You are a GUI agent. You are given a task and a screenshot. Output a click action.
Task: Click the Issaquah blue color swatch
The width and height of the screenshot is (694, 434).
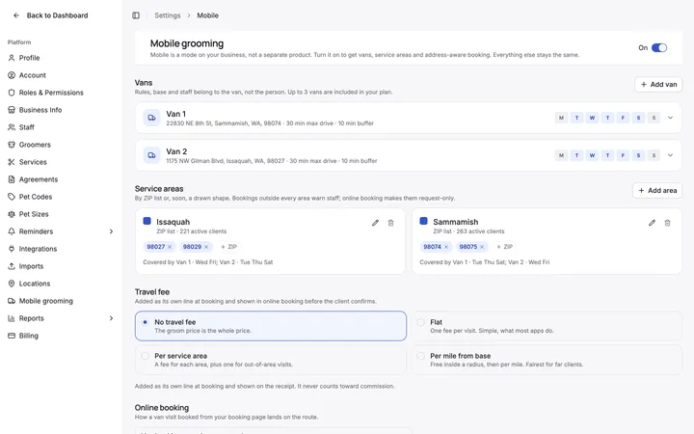(x=147, y=221)
